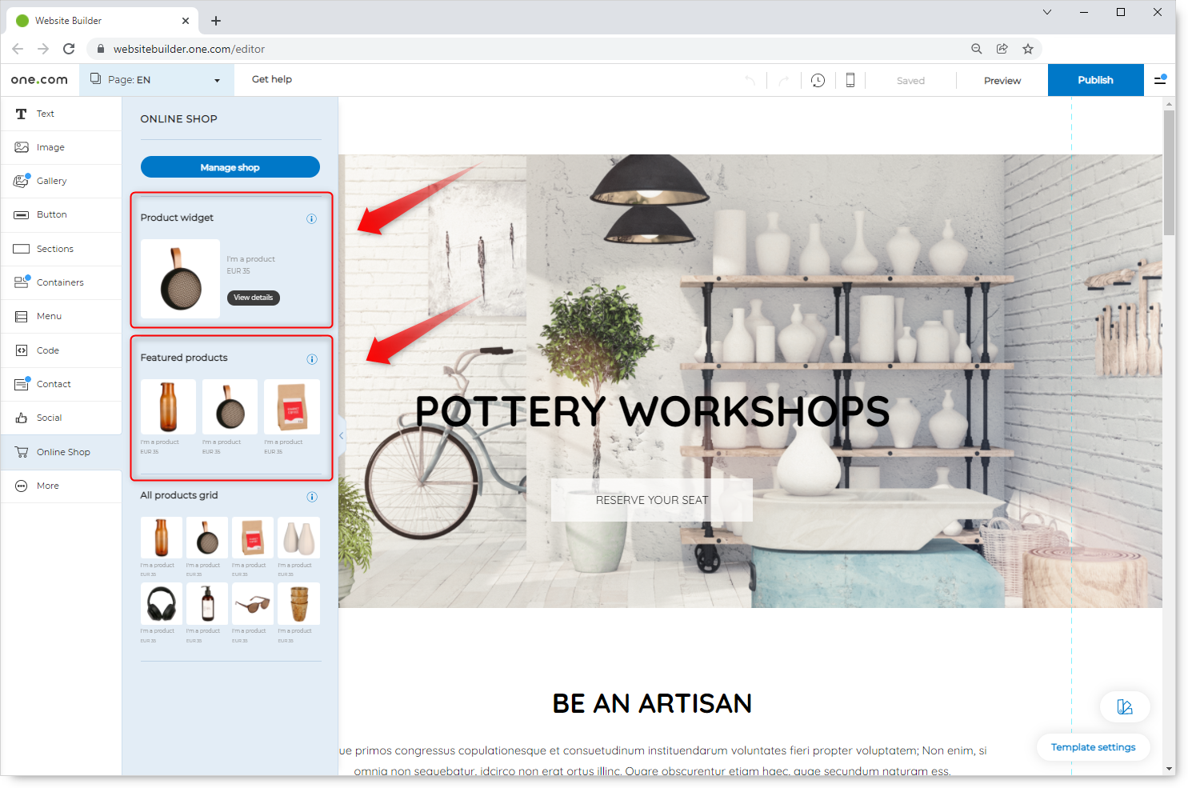Image resolution: width=1188 pixels, height=788 pixels.
Task: Select the Product widget thumbnail
Action: coord(181,279)
